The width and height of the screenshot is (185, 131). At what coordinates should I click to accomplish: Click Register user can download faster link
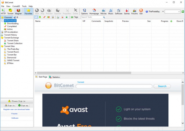click(x=17, y=109)
